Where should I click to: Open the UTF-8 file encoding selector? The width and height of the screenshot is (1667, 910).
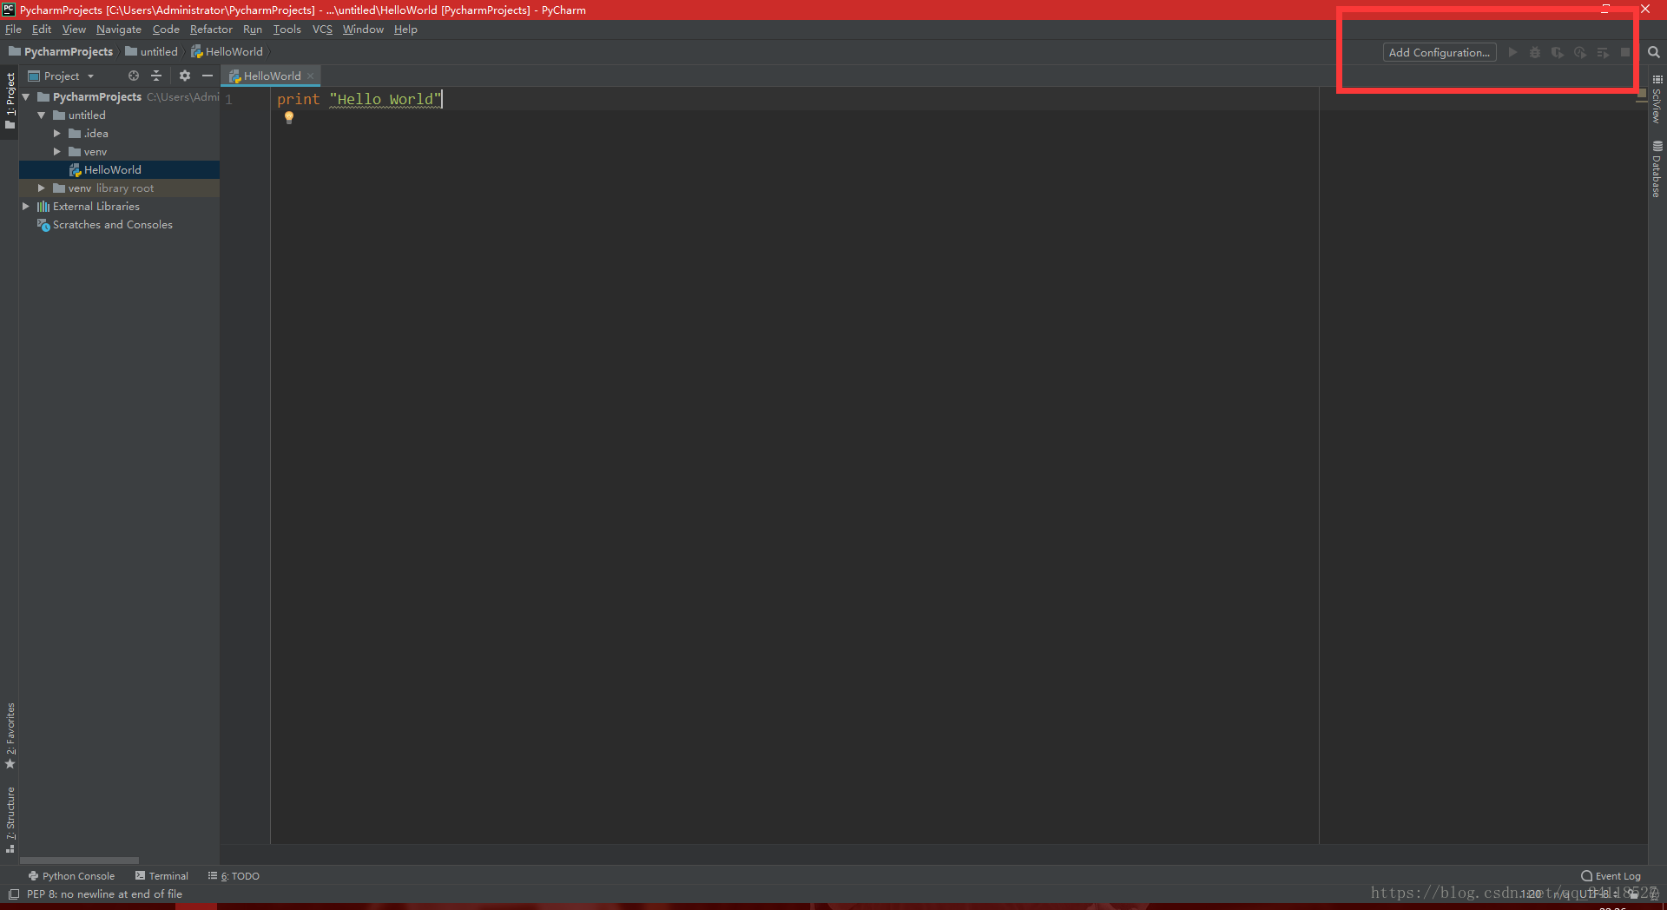tap(1598, 894)
